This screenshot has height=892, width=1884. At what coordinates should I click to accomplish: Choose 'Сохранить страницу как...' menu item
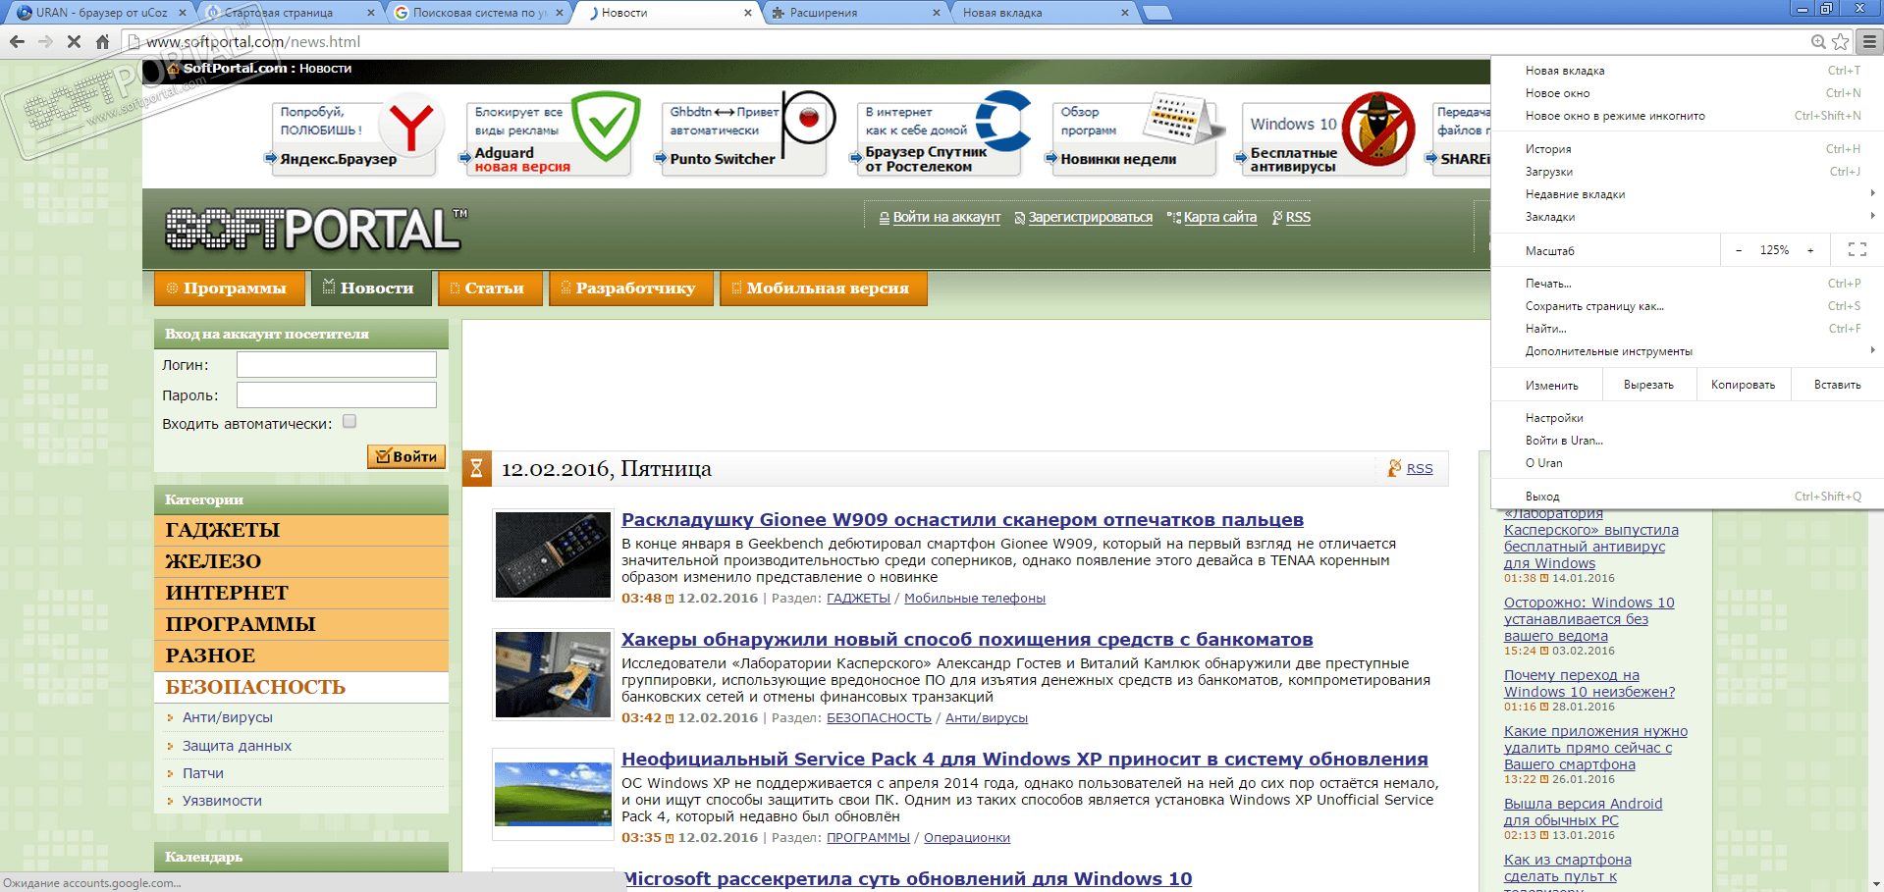[x=1686, y=306]
